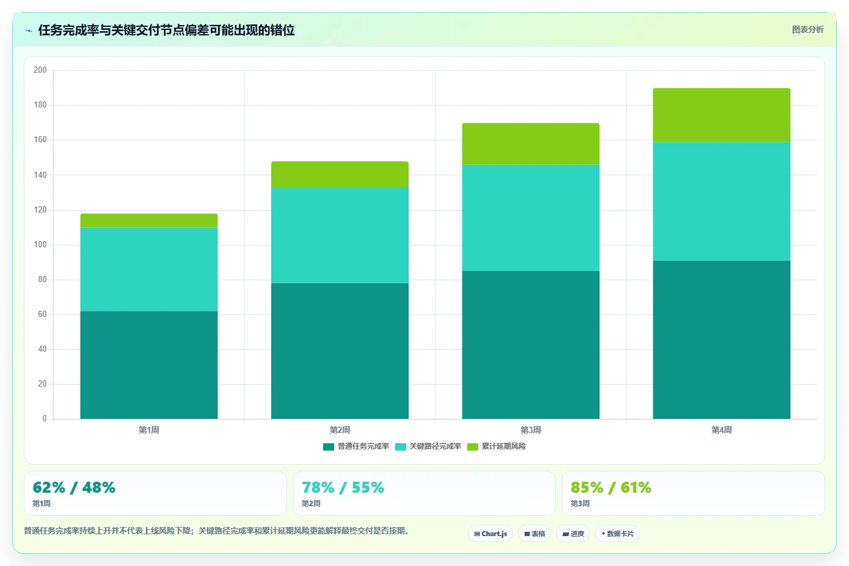Click the chart title 任务完成率与关键交付节点偏差
Viewport: 849px width, 566px height.
166,30
